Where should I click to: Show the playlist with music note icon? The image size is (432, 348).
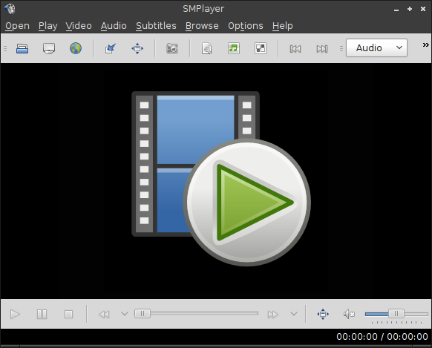point(234,48)
